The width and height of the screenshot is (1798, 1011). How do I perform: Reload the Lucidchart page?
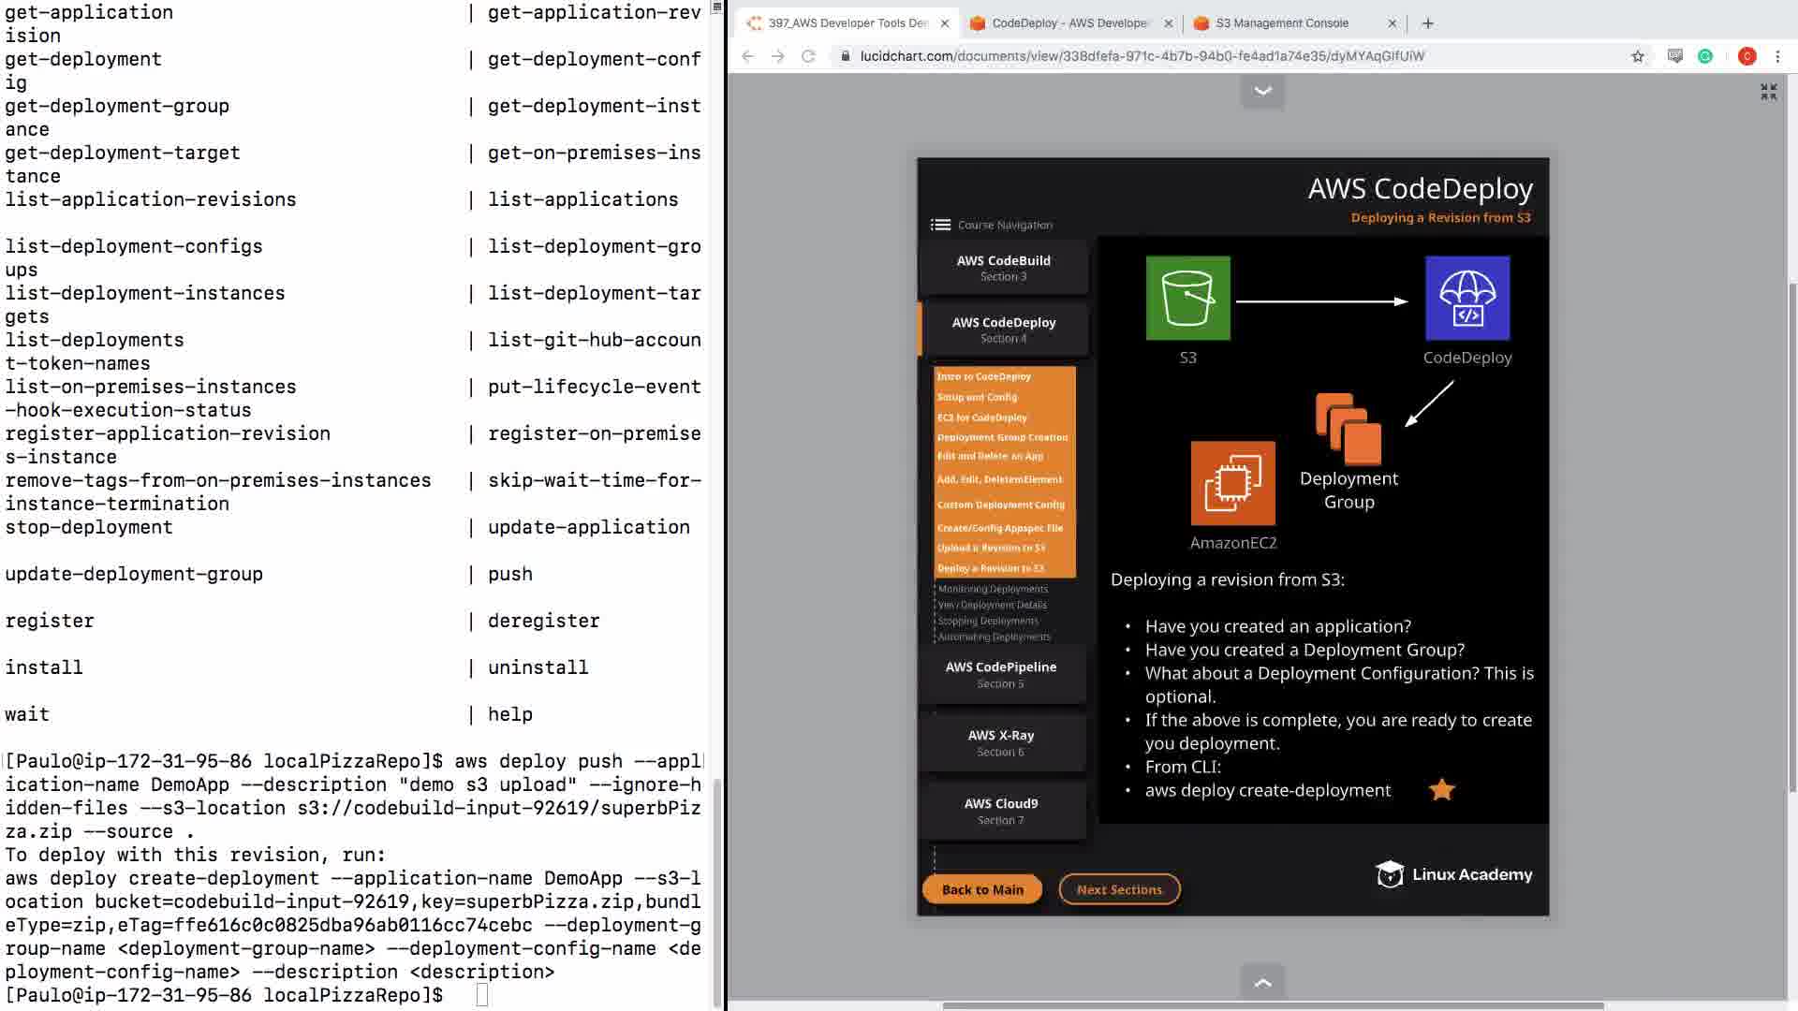pos(808,56)
